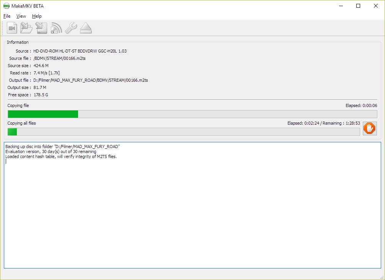Click the 'Output file :' label
Screen dimensions: 385x280
[x=20, y=80]
